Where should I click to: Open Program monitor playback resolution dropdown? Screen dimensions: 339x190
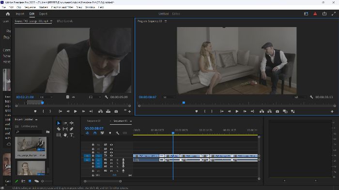point(300,97)
